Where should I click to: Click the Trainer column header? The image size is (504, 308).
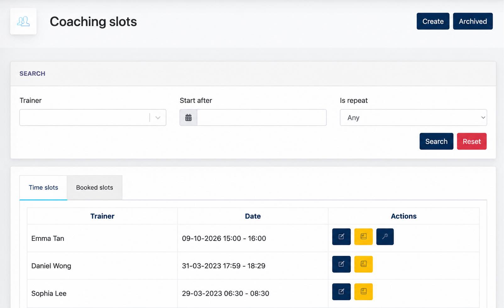tap(102, 216)
